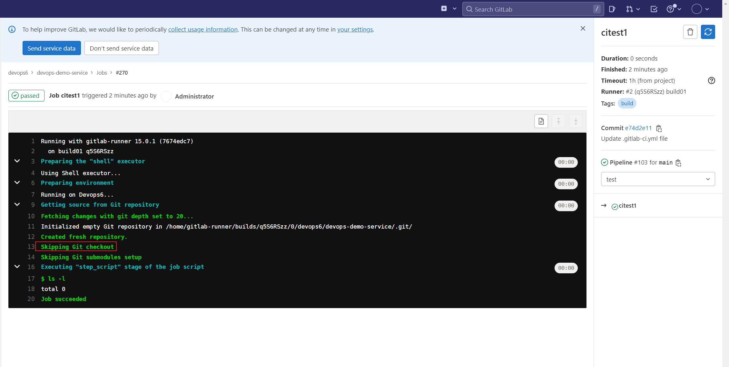This screenshot has width=729, height=367.
Task: Click the create new plus icon
Action: tap(444, 9)
